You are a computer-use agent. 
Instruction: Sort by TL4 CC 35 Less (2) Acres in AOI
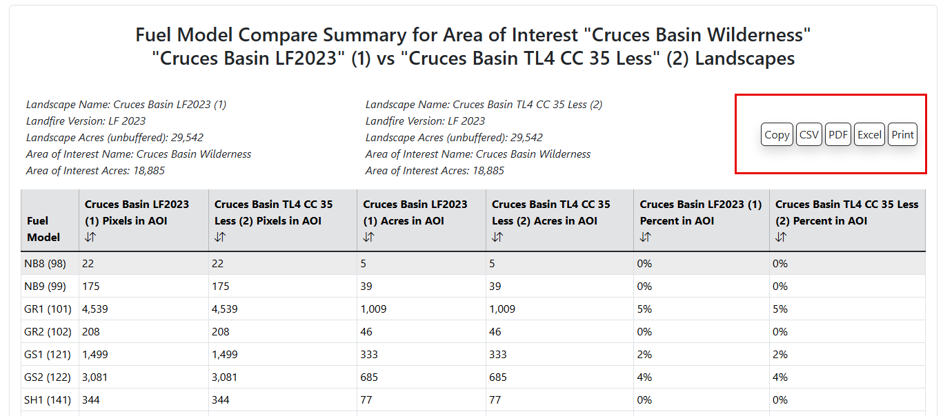497,237
